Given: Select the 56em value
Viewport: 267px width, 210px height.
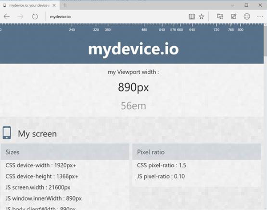Looking at the screenshot, I should [x=133, y=106].
